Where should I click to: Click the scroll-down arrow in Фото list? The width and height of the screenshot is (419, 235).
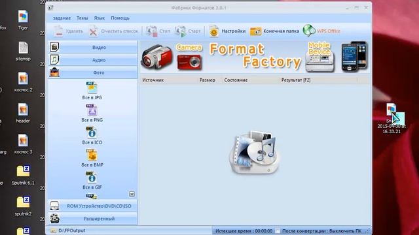(x=132, y=194)
